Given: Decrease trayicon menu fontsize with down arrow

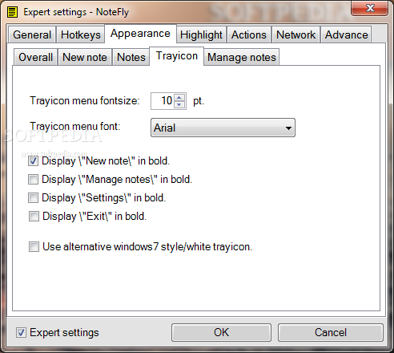Looking at the screenshot, I should point(179,104).
